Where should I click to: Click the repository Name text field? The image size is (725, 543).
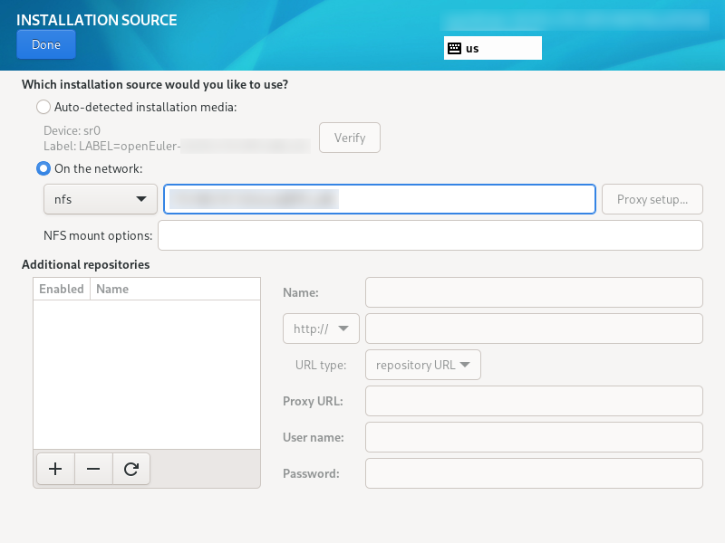tap(534, 292)
